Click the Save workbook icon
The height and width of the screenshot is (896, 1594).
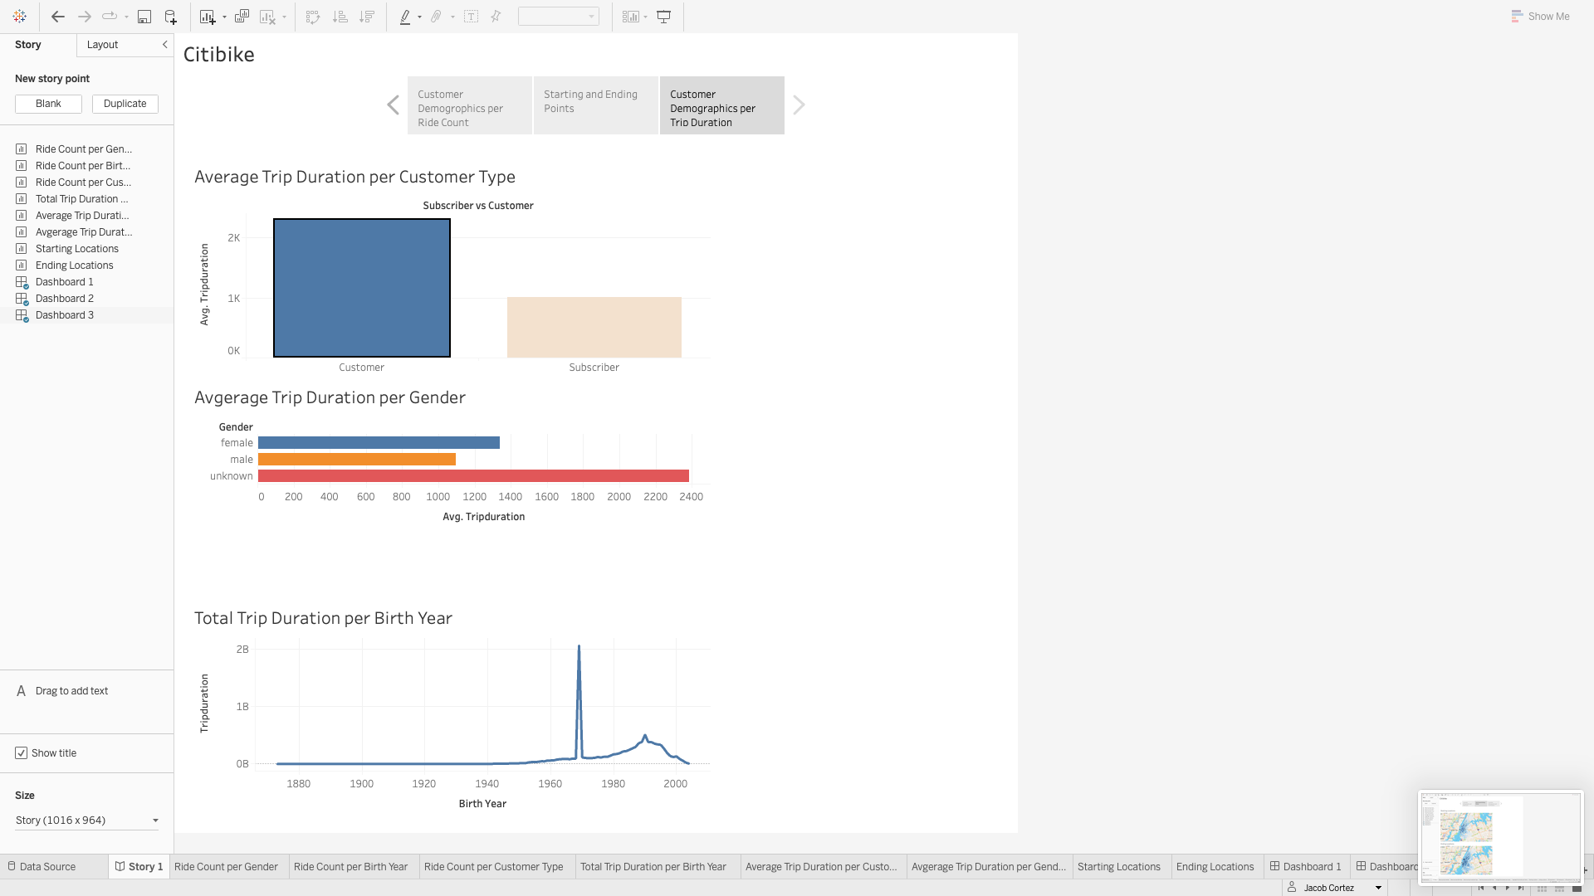(x=144, y=16)
